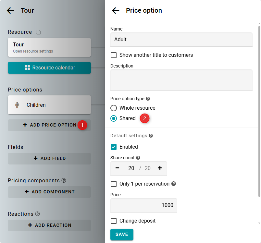Click the copy icon beside Resource
Image resolution: width=261 pixels, height=243 pixels.
point(38,32)
